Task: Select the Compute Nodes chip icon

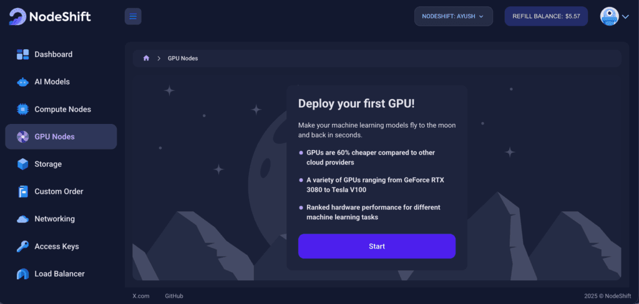Action: click(22, 109)
